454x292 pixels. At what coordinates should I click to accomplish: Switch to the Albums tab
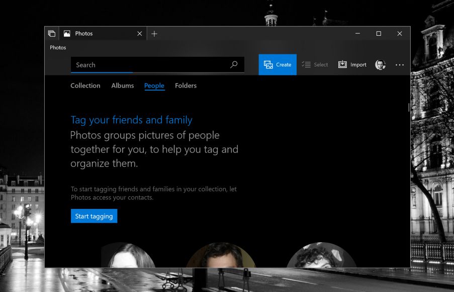point(123,86)
